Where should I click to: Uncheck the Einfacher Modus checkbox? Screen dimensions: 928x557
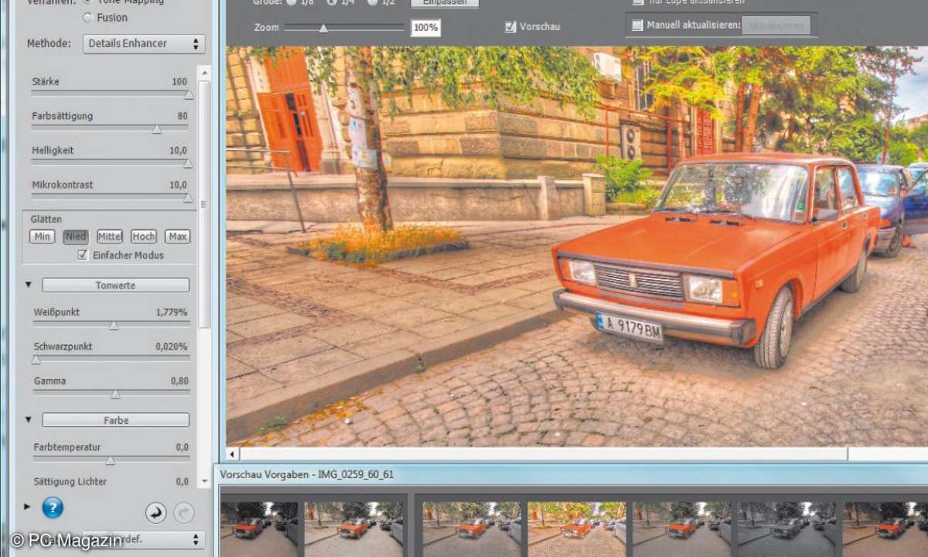pos(83,255)
